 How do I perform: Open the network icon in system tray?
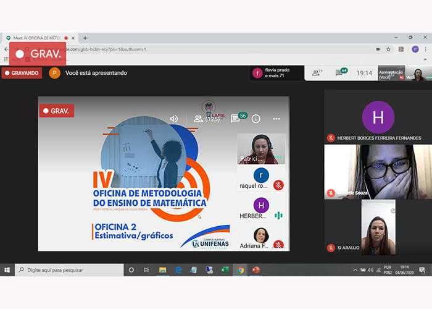[x=378, y=270]
